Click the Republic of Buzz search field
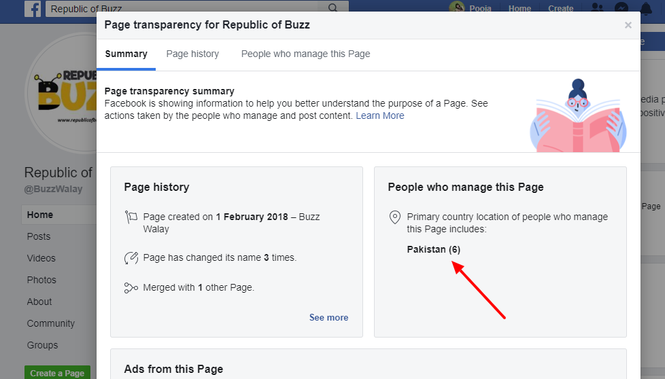The width and height of the screenshot is (665, 379). coord(184,9)
